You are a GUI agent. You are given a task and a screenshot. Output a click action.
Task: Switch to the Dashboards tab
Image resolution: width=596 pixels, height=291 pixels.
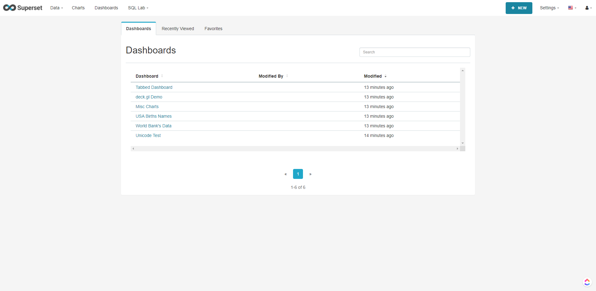click(x=138, y=29)
